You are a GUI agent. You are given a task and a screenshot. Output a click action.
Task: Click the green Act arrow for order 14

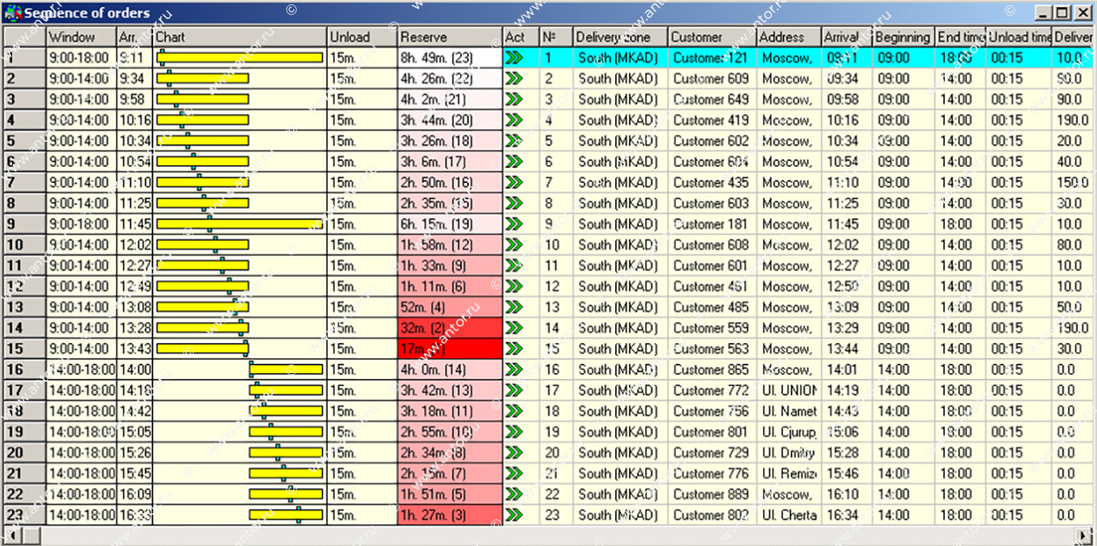pyautogui.click(x=515, y=327)
